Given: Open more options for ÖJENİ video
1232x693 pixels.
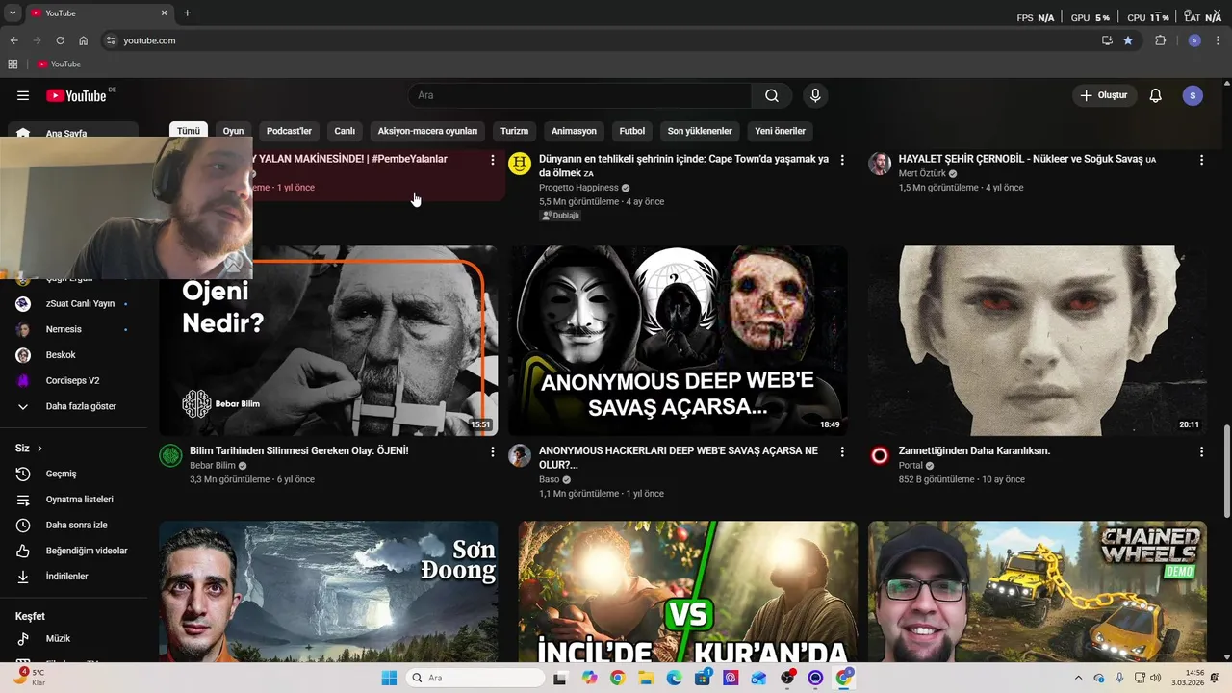Looking at the screenshot, I should [x=493, y=451].
